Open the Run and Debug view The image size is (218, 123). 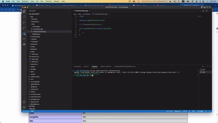pyautogui.click(x=24, y=28)
